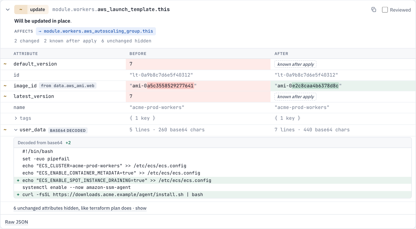Click the default_version 'known after apply' badge
Screen dimensions: 416x229
coord(295,64)
